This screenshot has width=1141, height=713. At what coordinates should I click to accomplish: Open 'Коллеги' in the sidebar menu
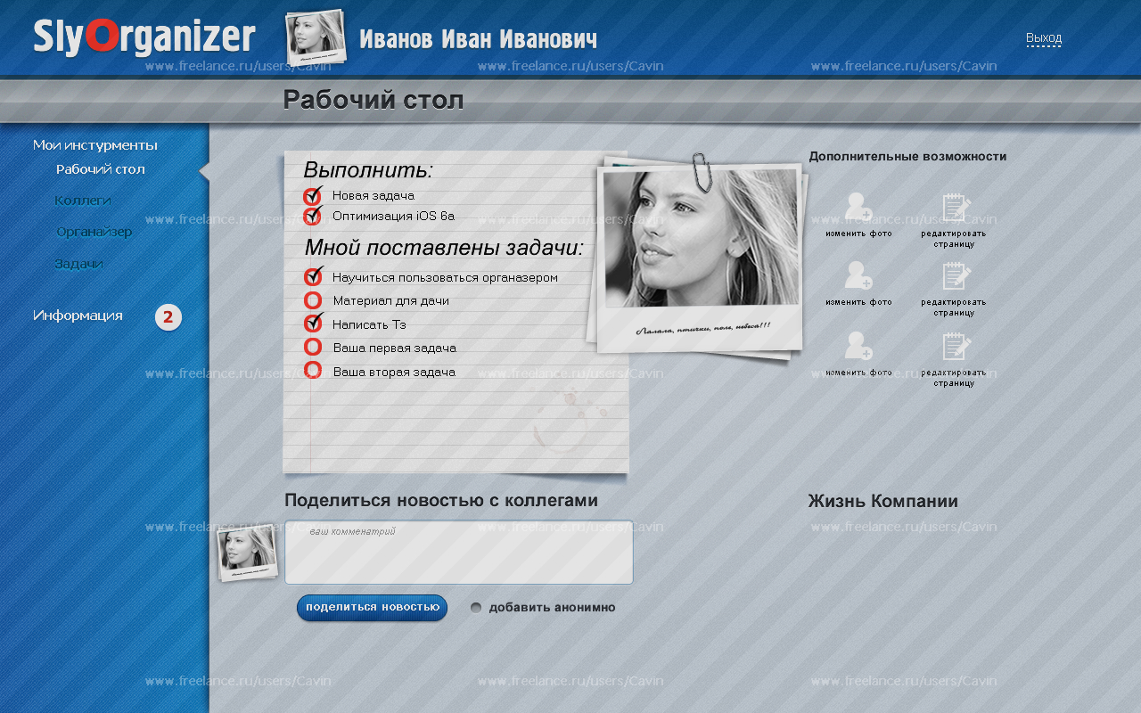(x=83, y=201)
